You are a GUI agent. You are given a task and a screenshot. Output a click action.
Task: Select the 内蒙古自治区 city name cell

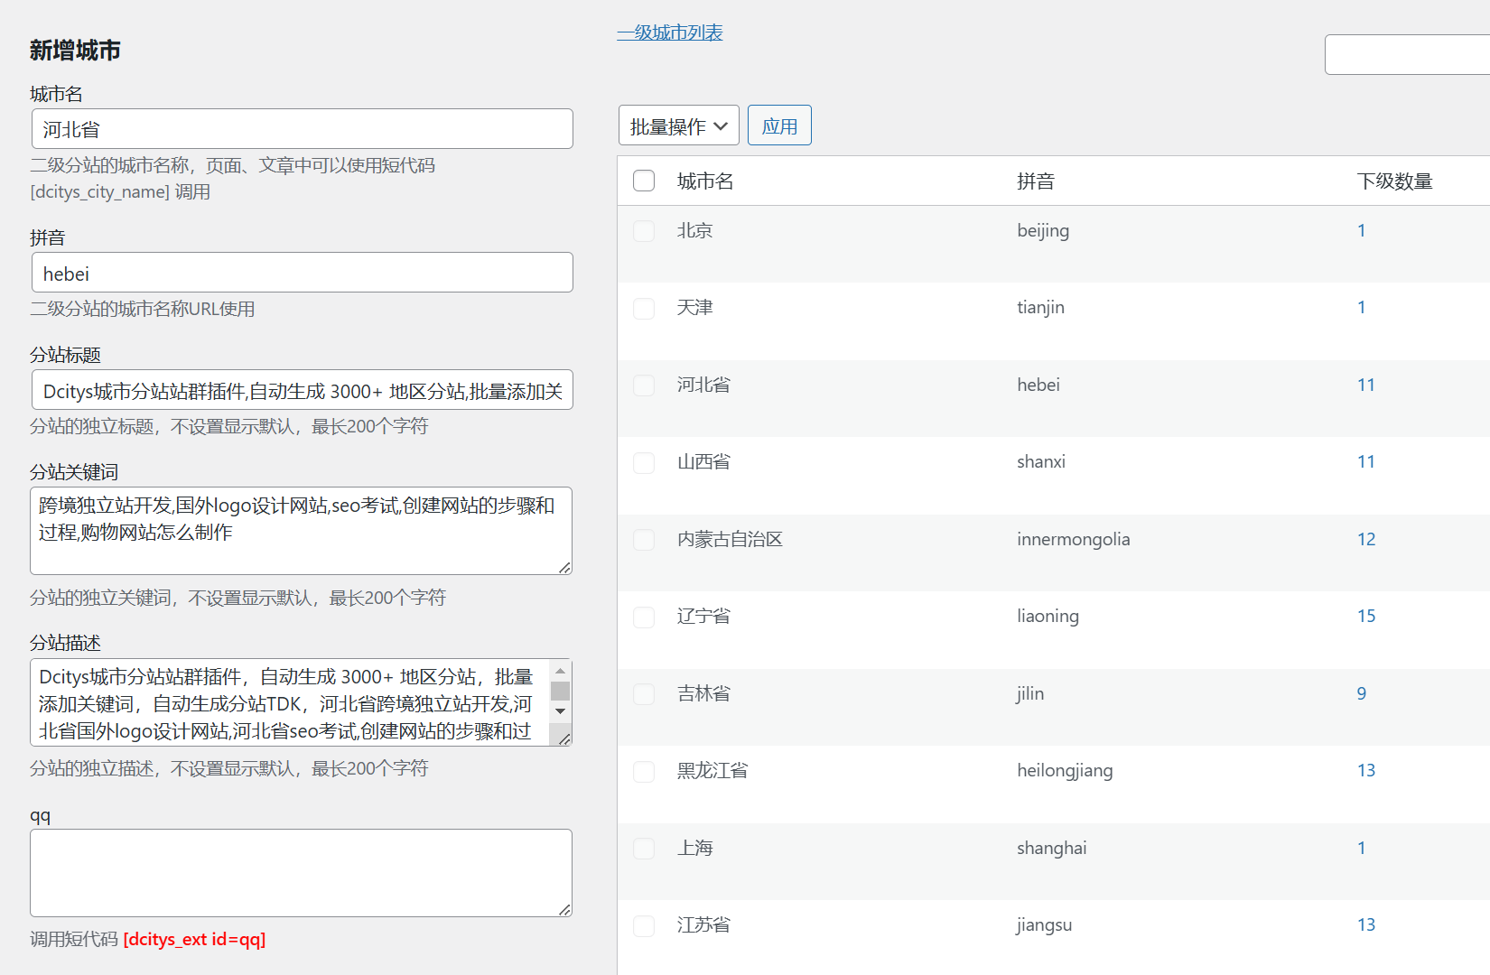click(730, 539)
